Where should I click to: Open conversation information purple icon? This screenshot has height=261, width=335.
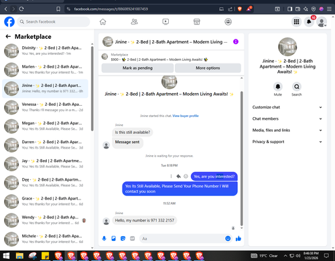(x=236, y=41)
